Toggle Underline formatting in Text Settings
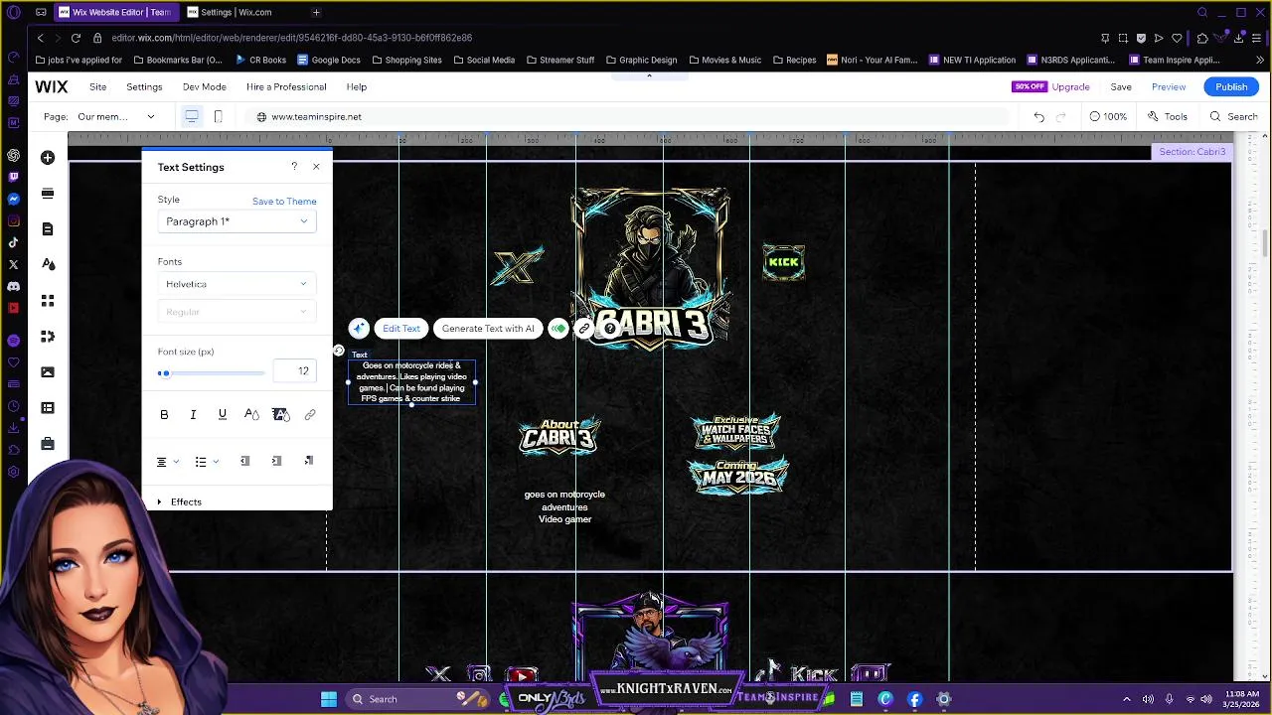Viewport: 1272px width, 715px height. click(x=223, y=415)
